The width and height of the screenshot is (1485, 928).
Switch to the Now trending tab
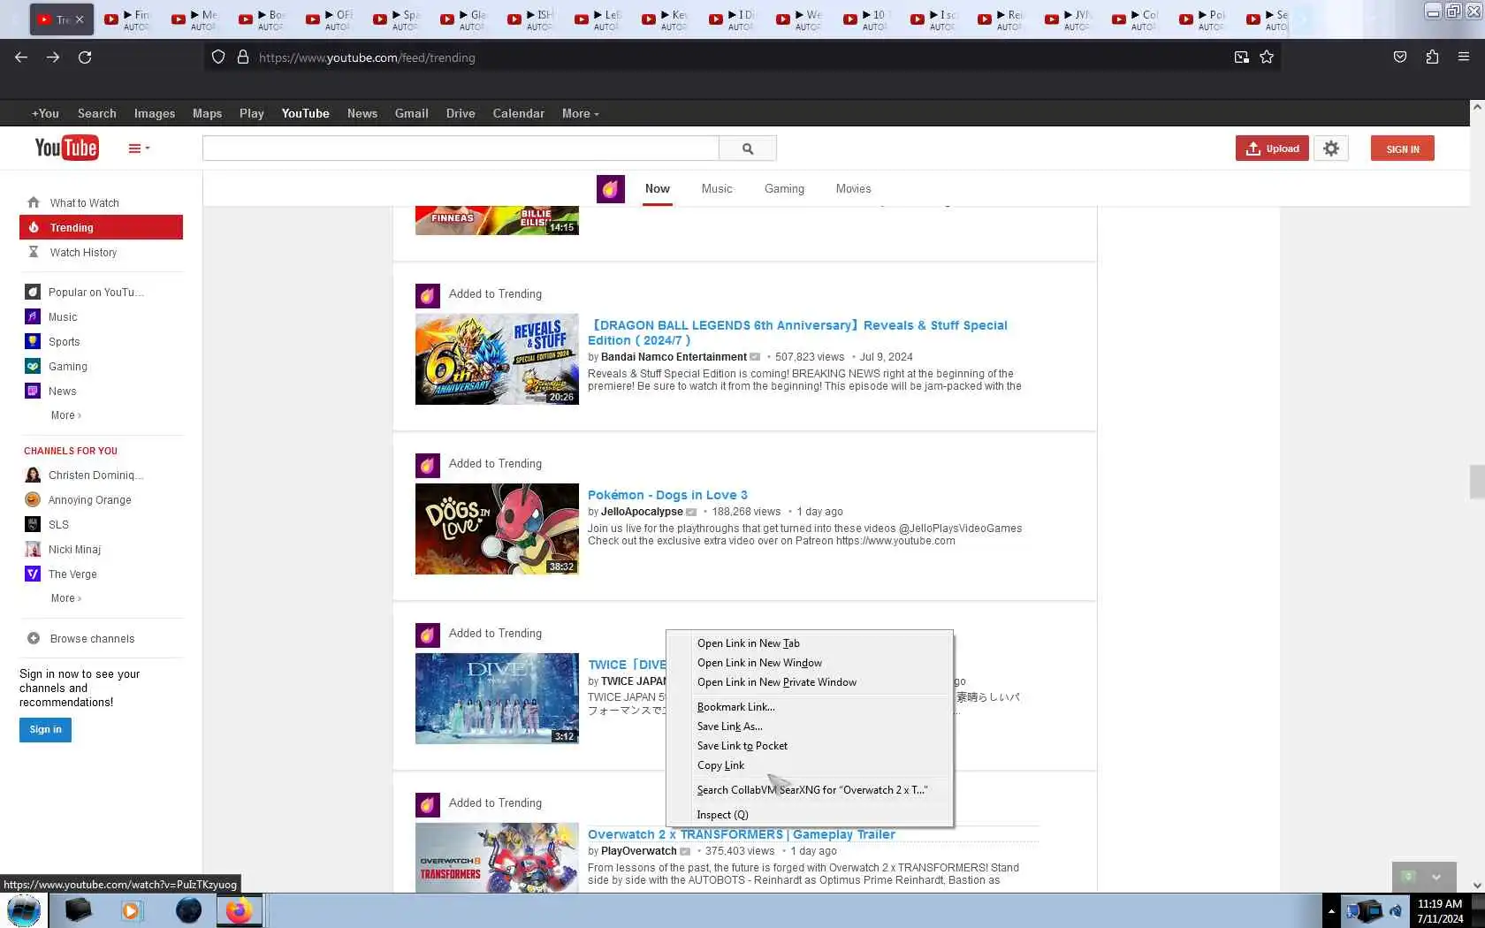(x=657, y=188)
